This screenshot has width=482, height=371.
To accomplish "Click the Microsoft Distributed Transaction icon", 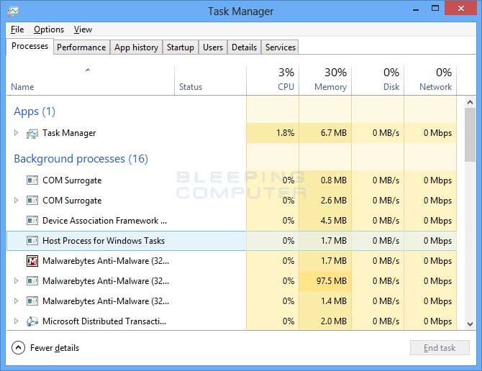I will (x=32, y=321).
